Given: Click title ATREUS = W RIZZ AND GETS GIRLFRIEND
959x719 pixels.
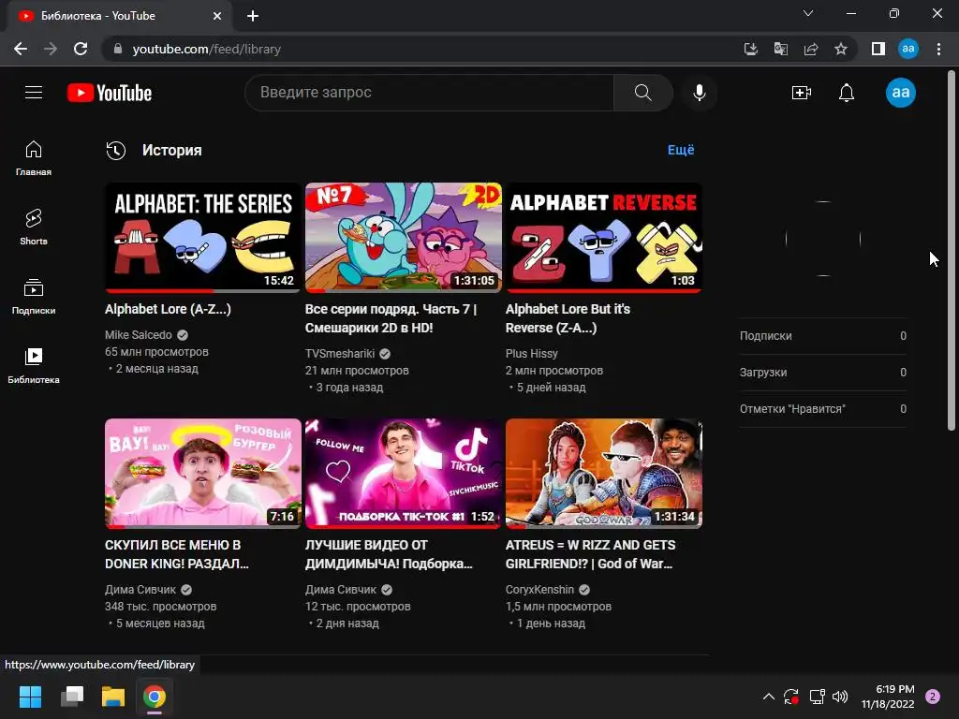Looking at the screenshot, I should 590,554.
